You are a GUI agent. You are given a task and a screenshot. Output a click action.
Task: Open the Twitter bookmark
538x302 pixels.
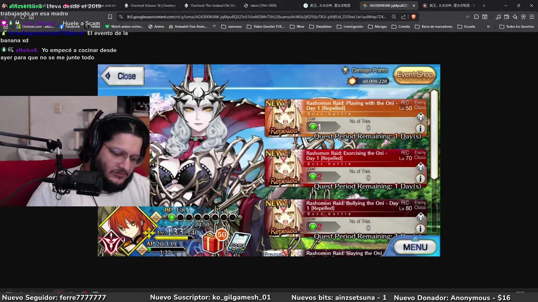pos(92,26)
